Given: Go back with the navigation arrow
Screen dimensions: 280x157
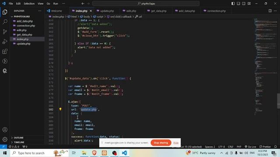Looking at the screenshot, I should tap(83, 3).
